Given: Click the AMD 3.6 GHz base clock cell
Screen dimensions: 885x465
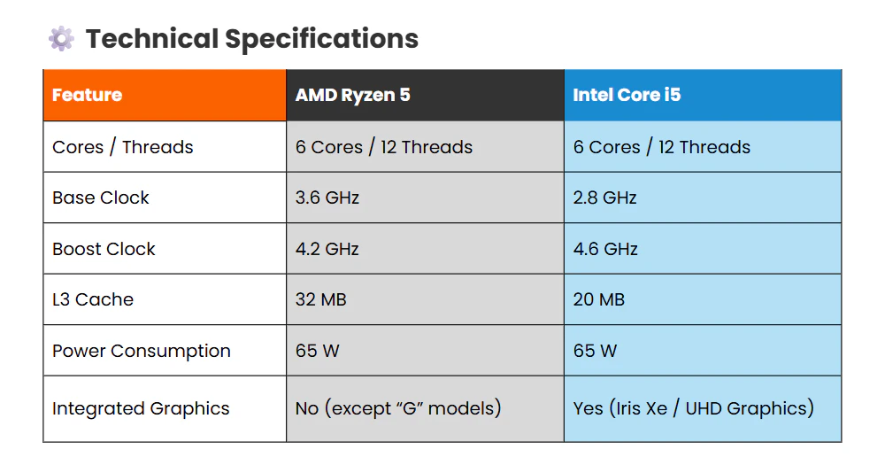Looking at the screenshot, I should tap(327, 198).
